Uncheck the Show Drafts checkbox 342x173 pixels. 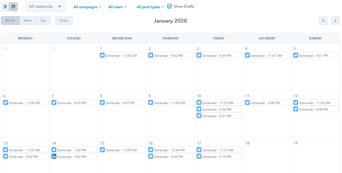click(170, 6)
